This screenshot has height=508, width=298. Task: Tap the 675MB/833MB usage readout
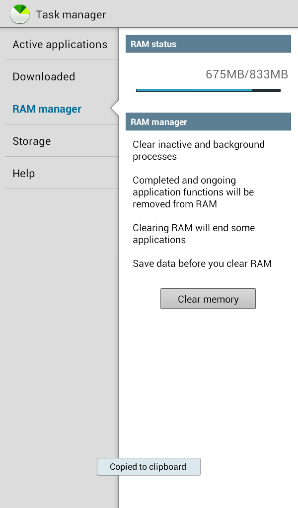[x=247, y=74]
